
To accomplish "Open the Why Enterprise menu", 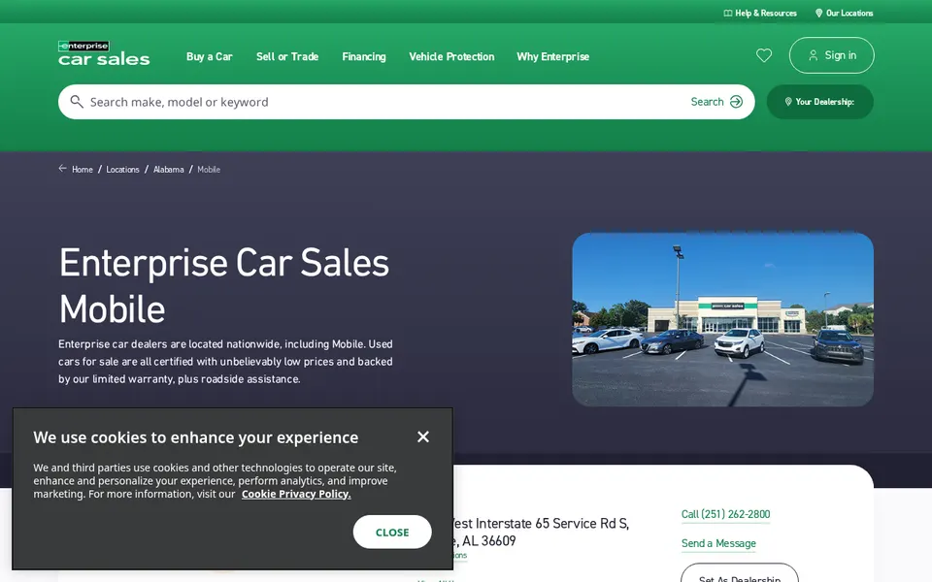I will (x=552, y=56).
